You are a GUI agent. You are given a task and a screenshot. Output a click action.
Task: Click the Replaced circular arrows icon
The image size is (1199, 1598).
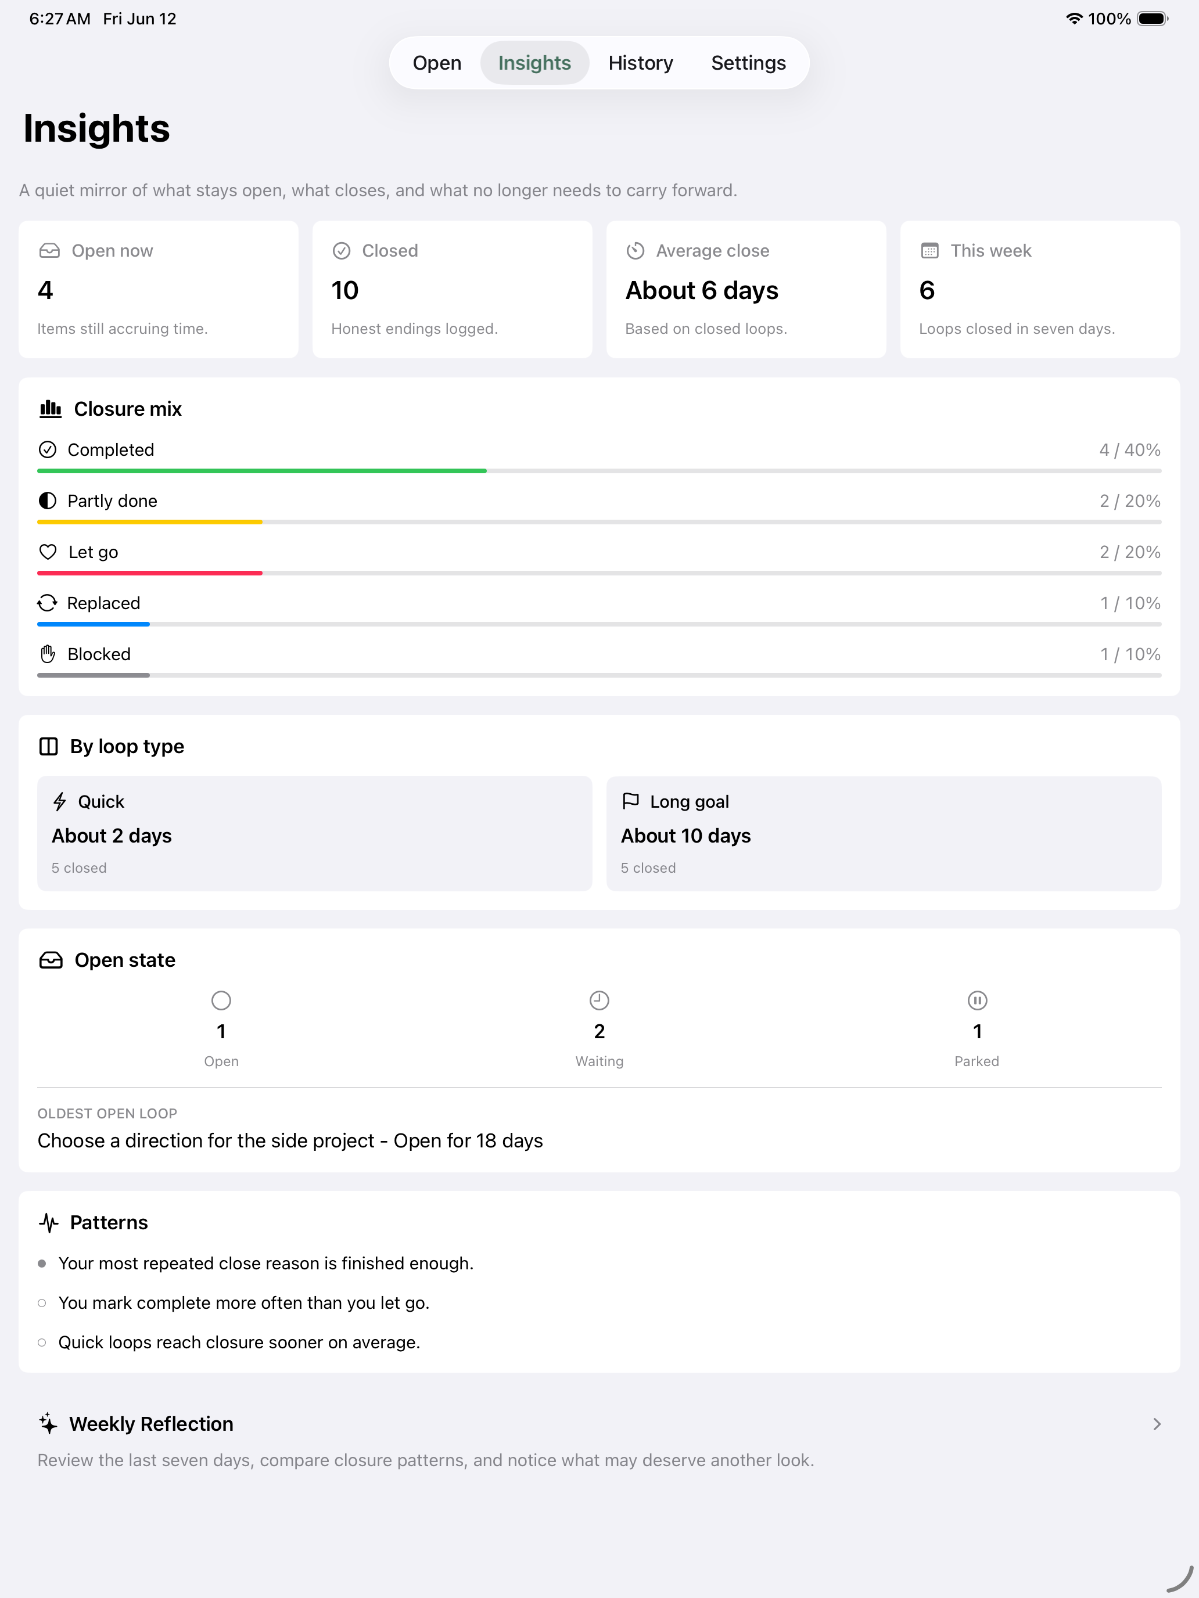click(48, 603)
